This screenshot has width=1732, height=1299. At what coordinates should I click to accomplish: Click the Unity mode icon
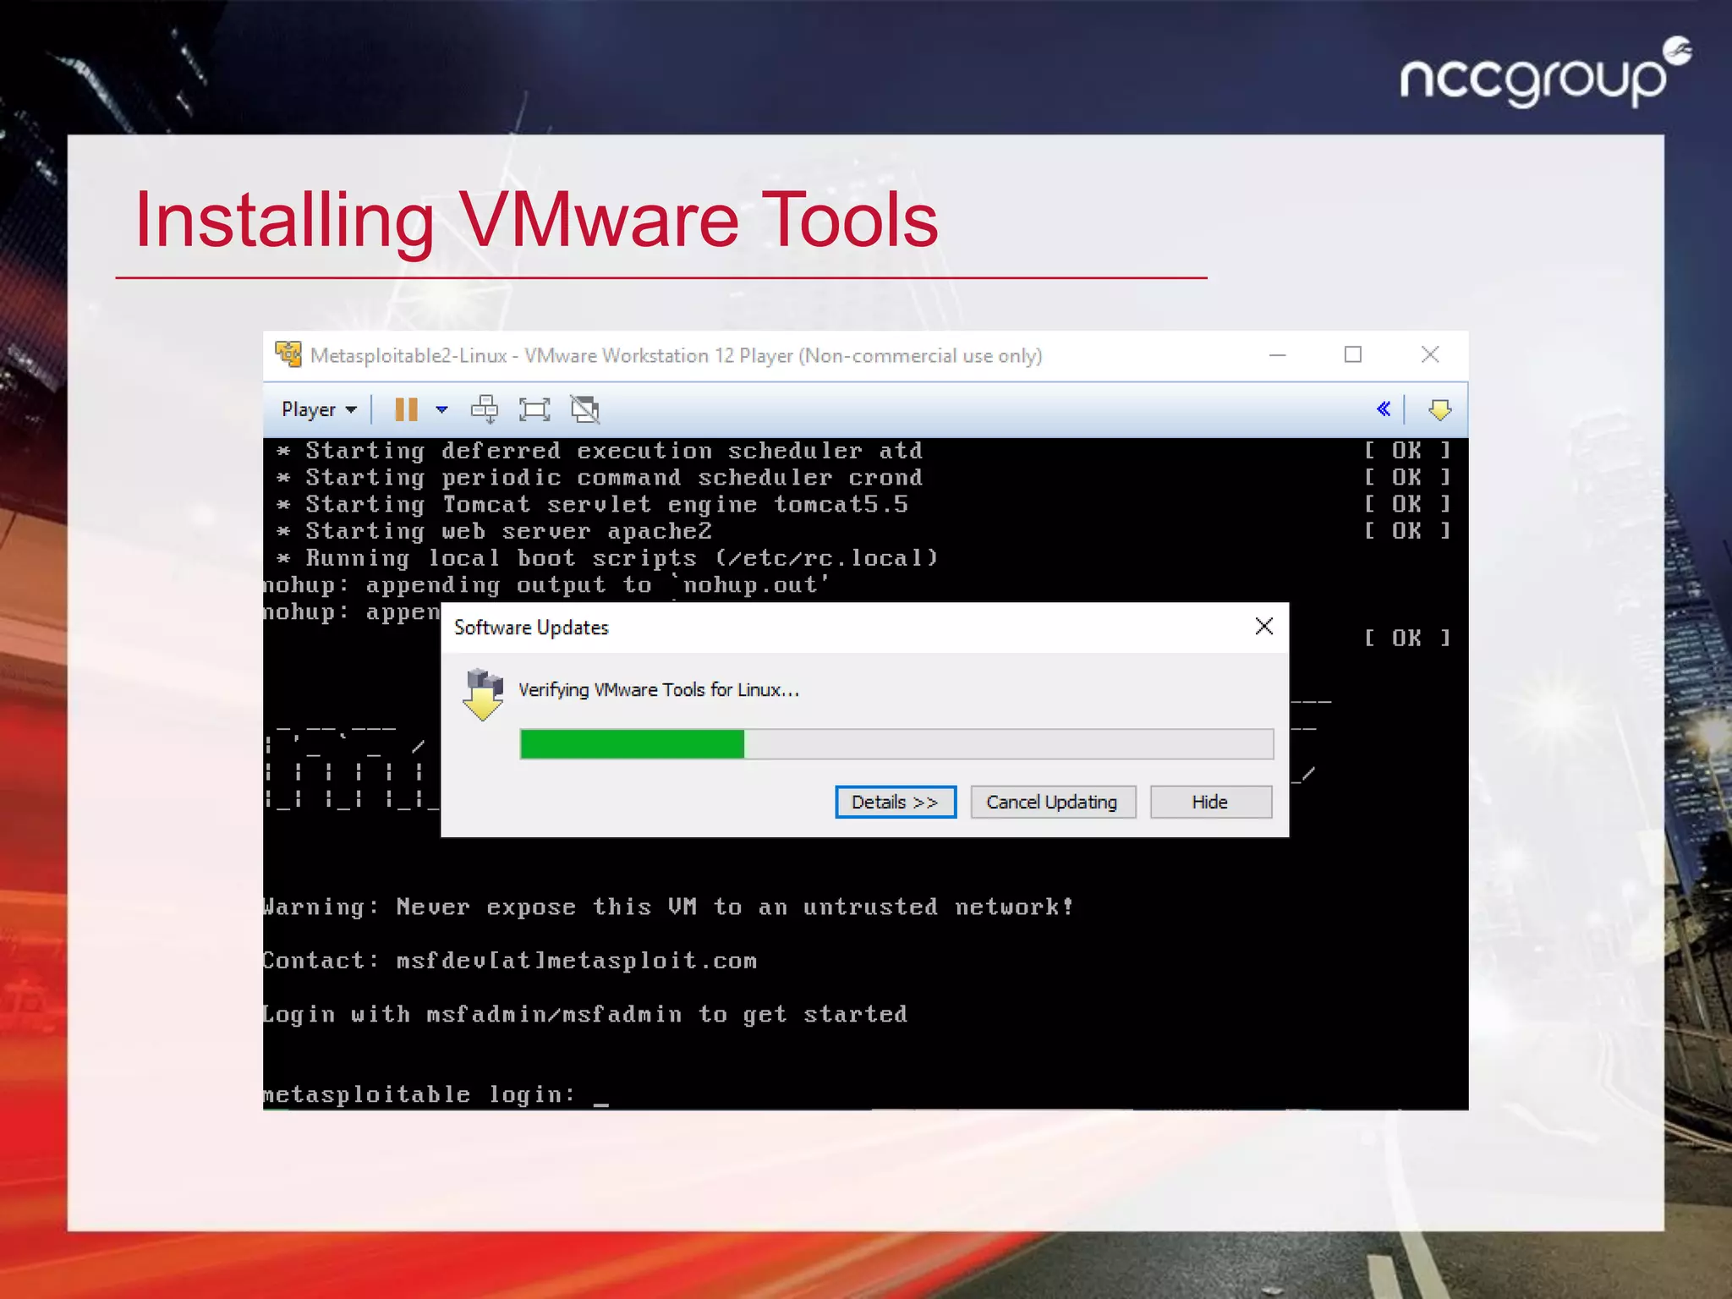coord(585,410)
